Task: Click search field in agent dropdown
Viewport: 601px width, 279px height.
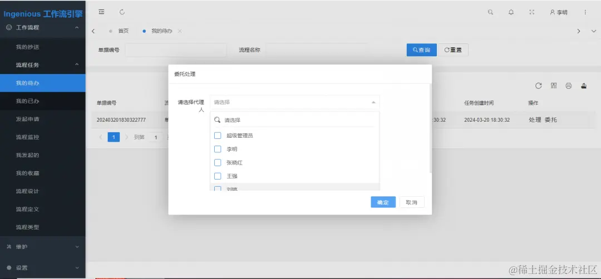Action: [294, 120]
